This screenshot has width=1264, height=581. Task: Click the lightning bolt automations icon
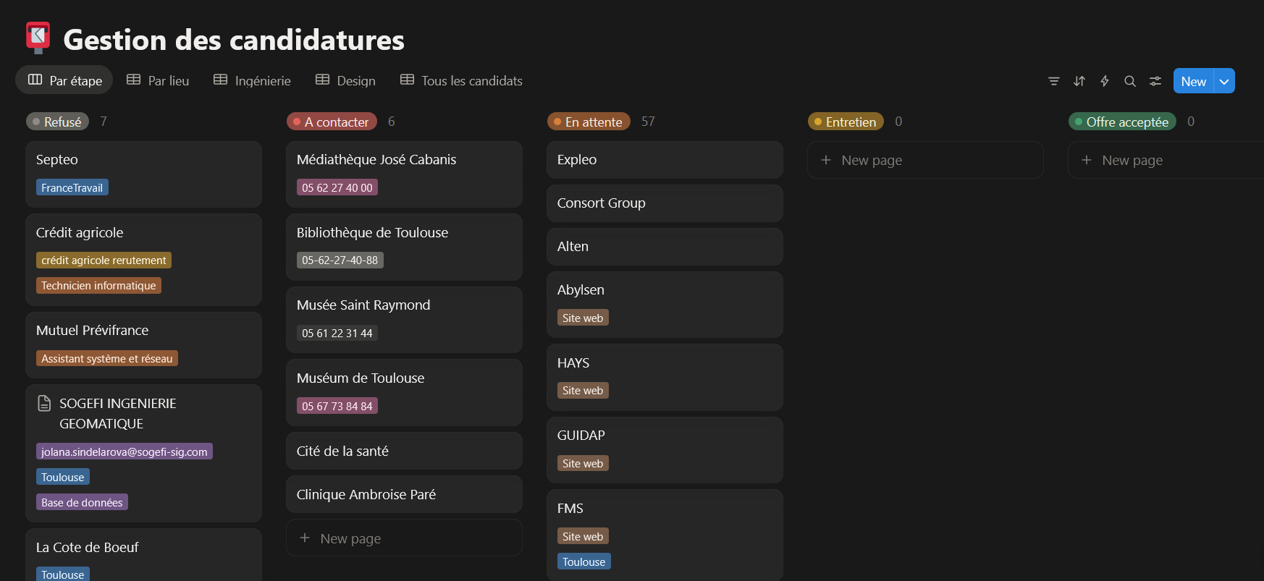(x=1104, y=81)
